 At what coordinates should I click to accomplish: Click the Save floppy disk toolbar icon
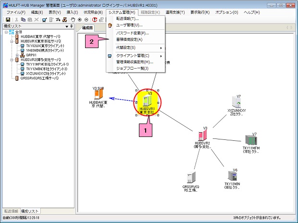tap(9, 19)
